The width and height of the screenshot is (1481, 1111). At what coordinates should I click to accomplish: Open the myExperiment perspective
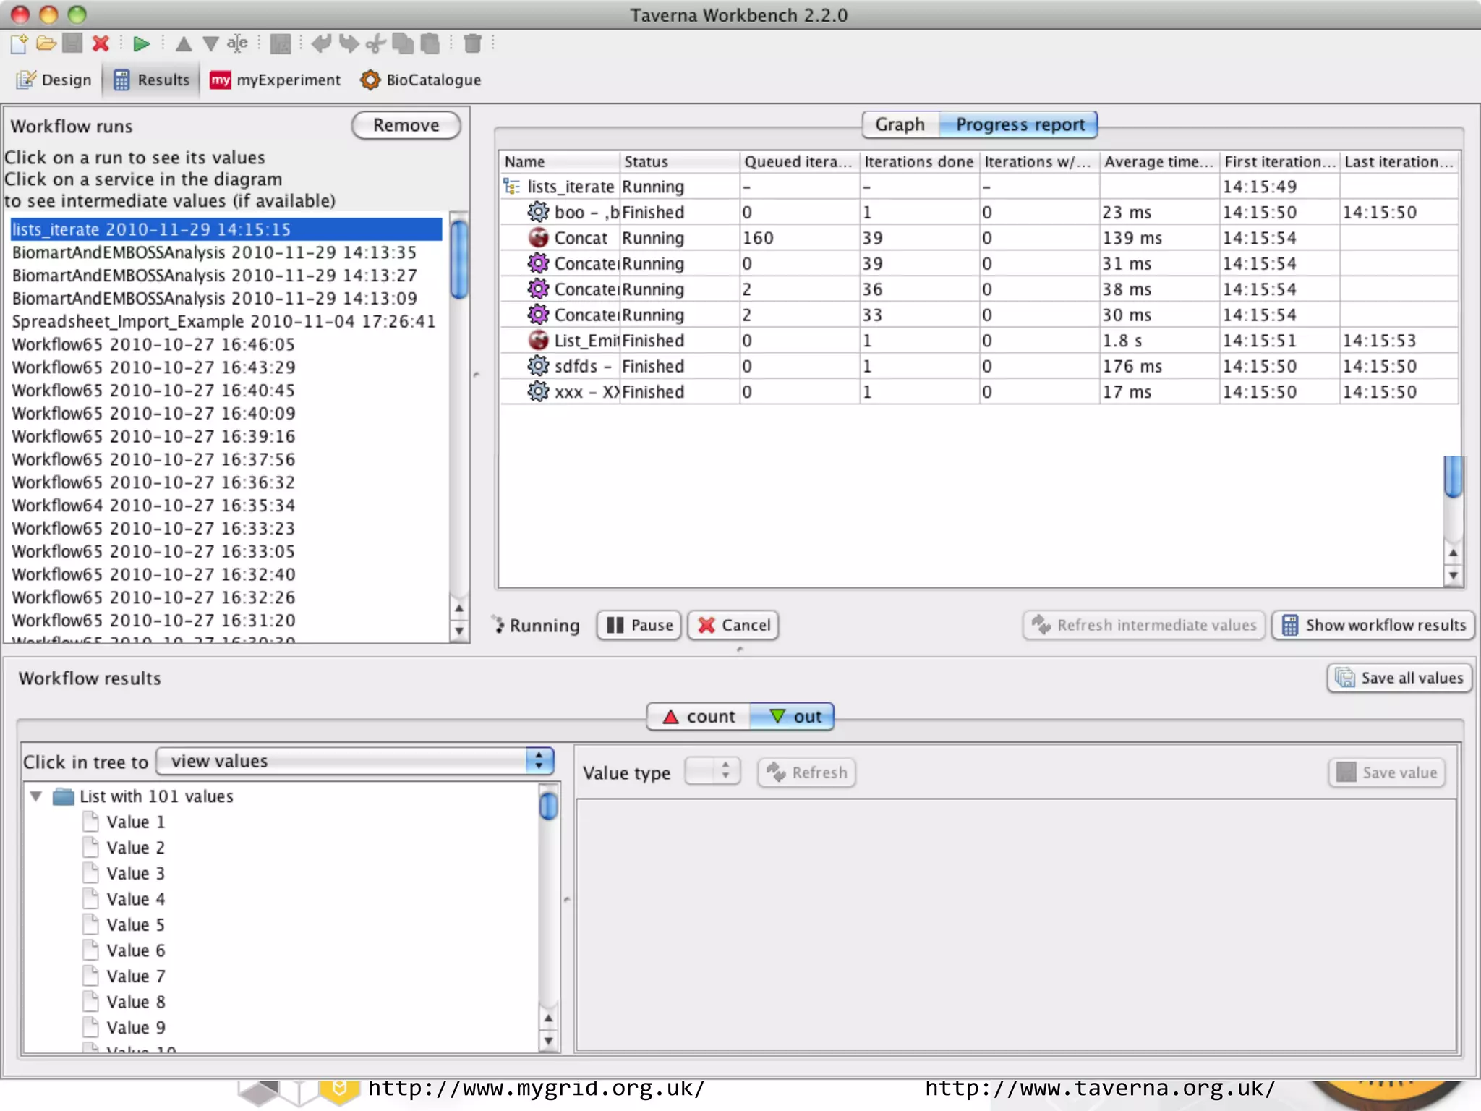point(276,80)
